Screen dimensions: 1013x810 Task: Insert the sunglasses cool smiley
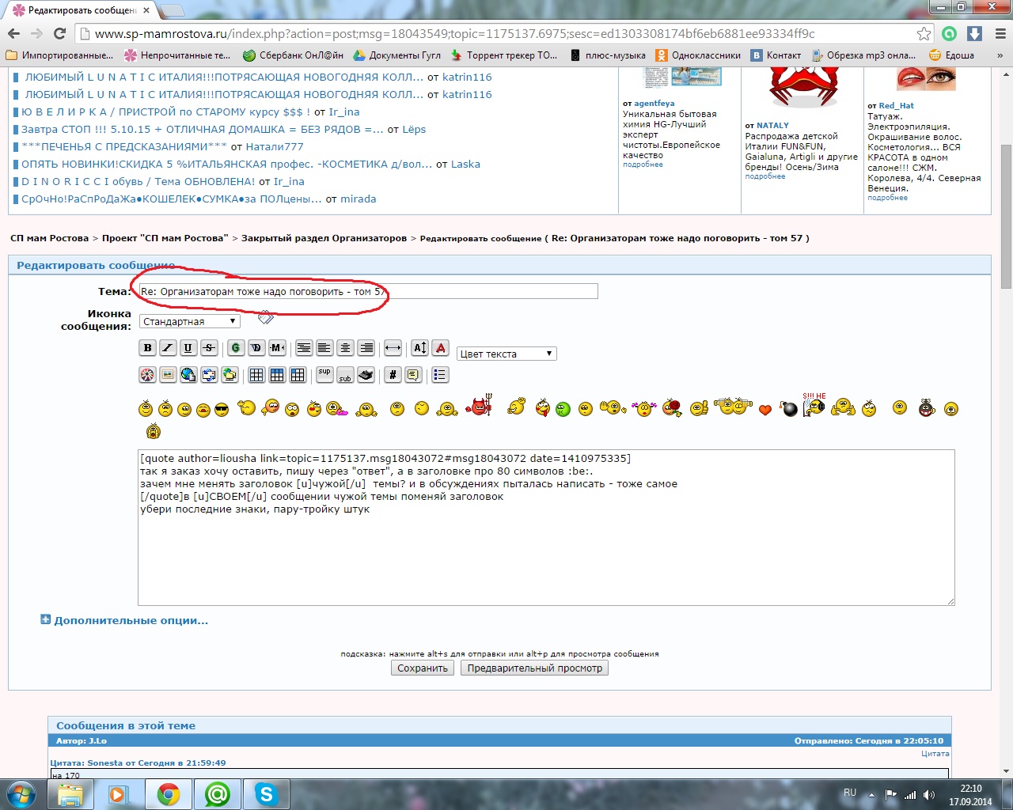point(222,410)
